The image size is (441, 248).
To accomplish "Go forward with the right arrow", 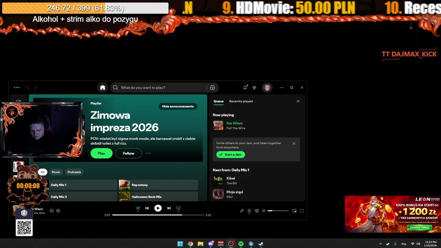I will click(35, 87).
